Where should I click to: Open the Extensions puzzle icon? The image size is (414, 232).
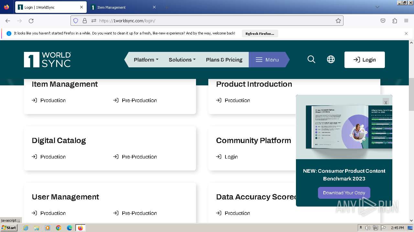(x=395, y=21)
